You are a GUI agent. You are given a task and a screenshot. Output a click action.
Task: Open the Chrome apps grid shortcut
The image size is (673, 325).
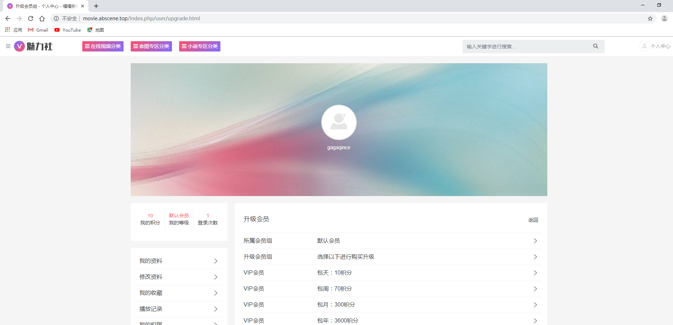[x=7, y=30]
